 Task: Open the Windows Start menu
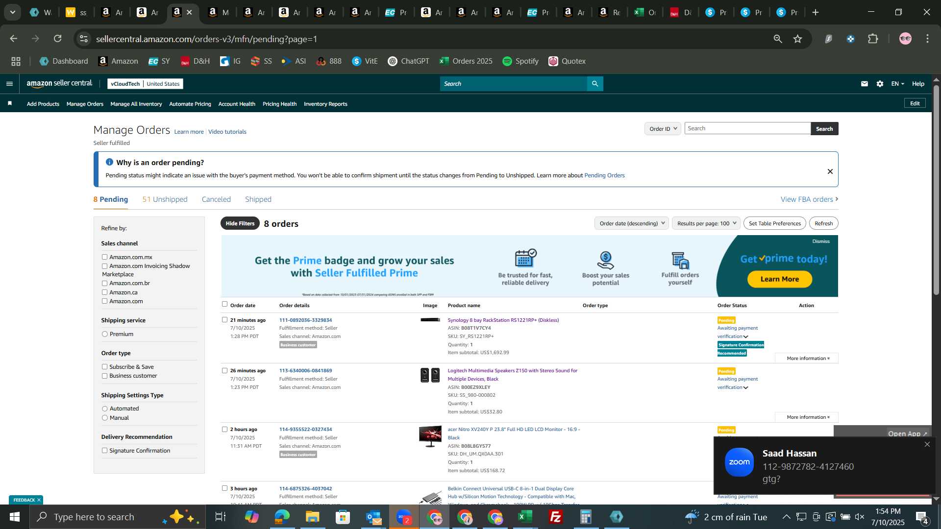click(15, 517)
